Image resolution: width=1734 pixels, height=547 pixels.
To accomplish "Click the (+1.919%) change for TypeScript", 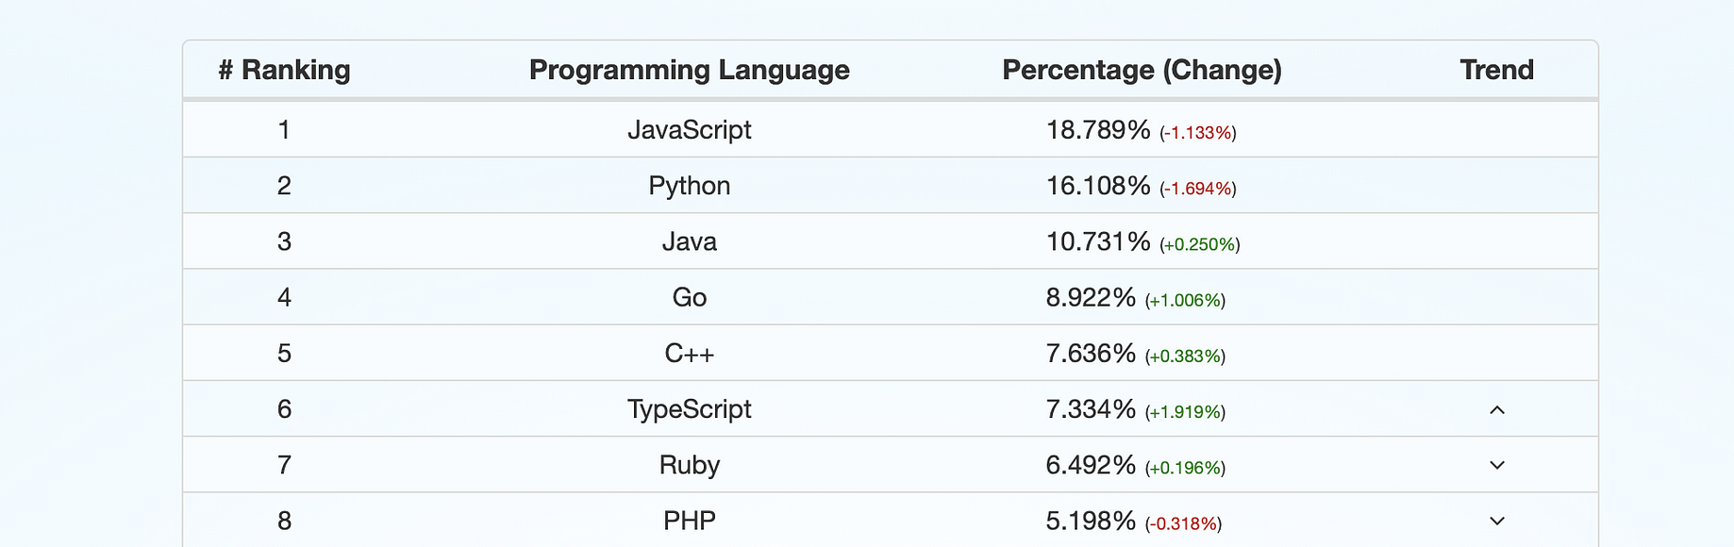I will (x=1185, y=412).
